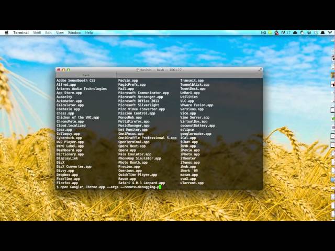This screenshot has height=251, width=335.
Task: Click the pale faded menu bar icon beside headphones
Action: pyautogui.click(x=316, y=32)
